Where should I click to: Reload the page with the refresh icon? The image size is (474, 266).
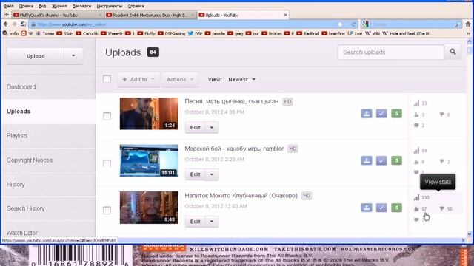(353, 24)
